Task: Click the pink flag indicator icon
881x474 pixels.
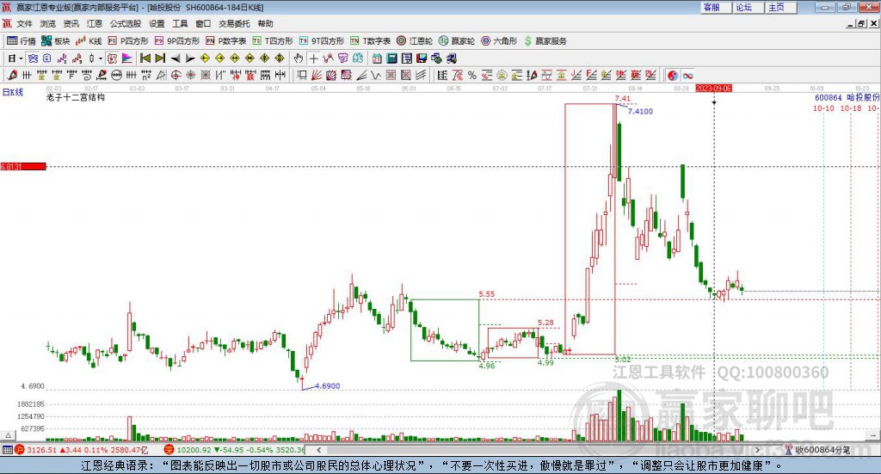Action: point(127,58)
